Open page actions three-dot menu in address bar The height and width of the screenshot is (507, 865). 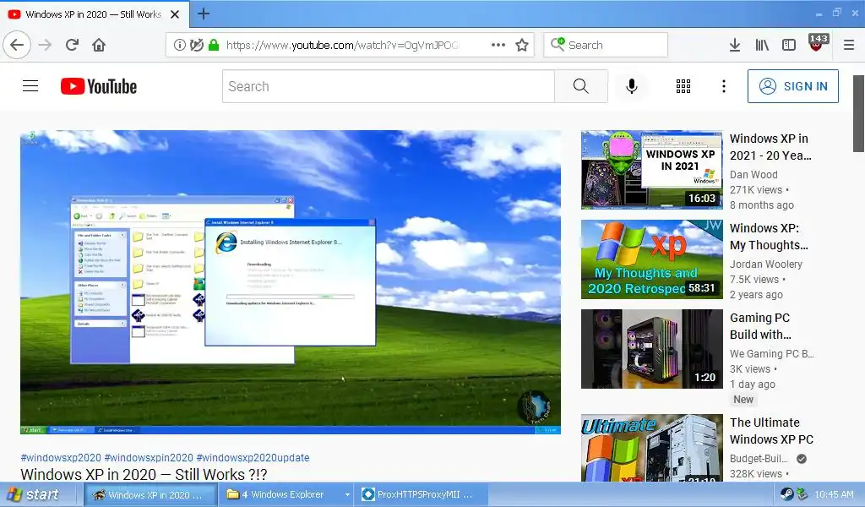click(498, 46)
